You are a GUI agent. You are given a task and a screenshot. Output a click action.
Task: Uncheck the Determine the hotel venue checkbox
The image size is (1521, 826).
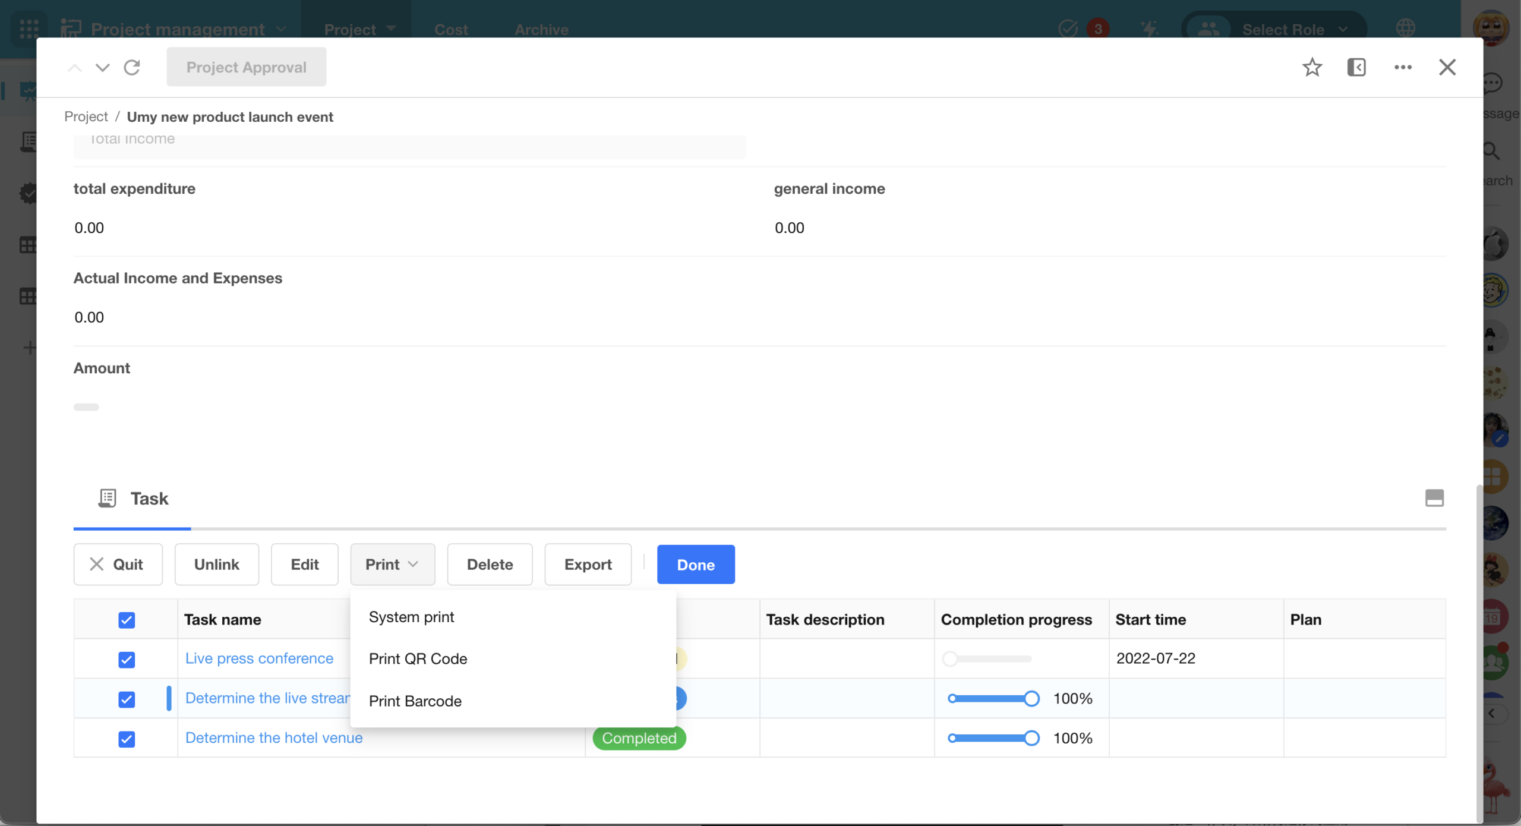[127, 739]
